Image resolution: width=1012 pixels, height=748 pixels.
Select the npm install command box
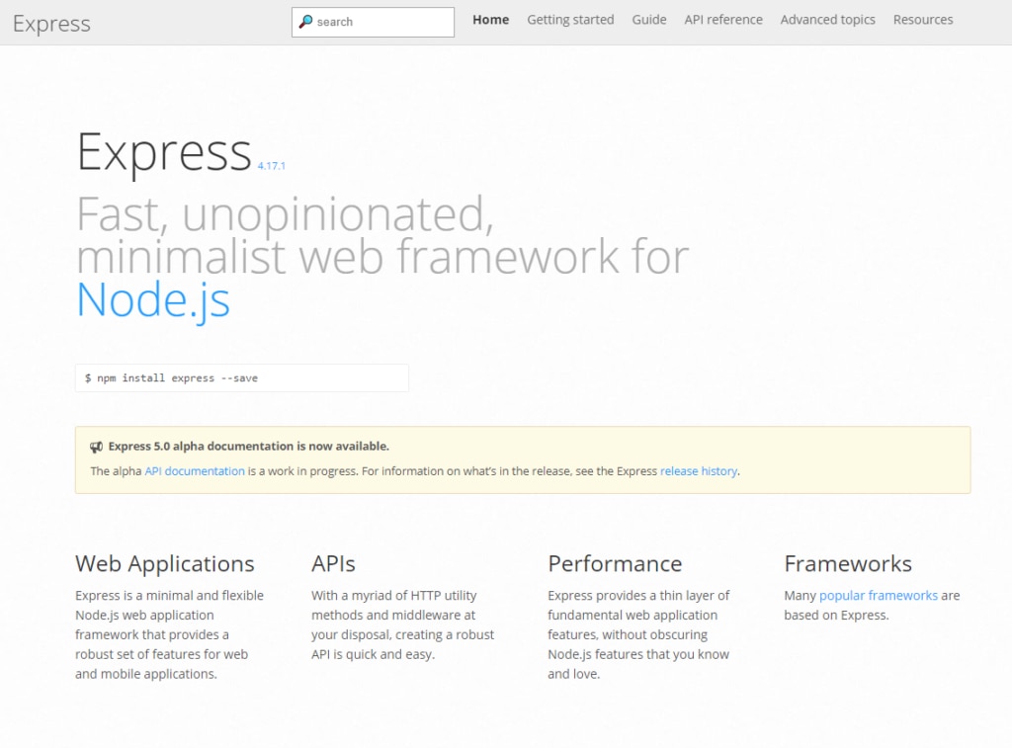tap(241, 377)
